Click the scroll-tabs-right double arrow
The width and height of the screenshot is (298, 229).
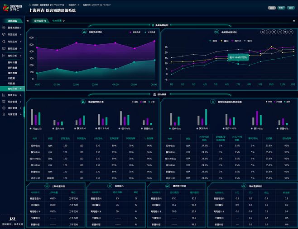294,21
